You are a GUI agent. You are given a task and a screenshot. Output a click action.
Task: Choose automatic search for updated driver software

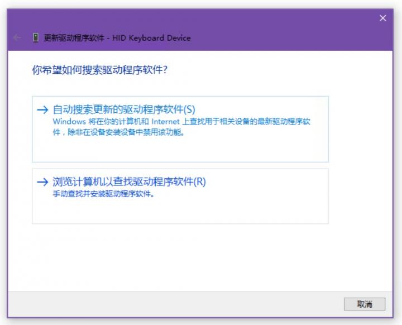pyautogui.click(x=180, y=129)
